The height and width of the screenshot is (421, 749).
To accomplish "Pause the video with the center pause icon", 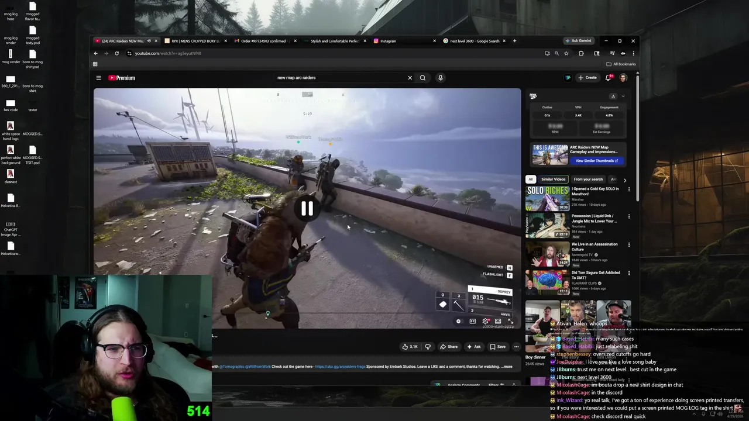I will coord(307,208).
